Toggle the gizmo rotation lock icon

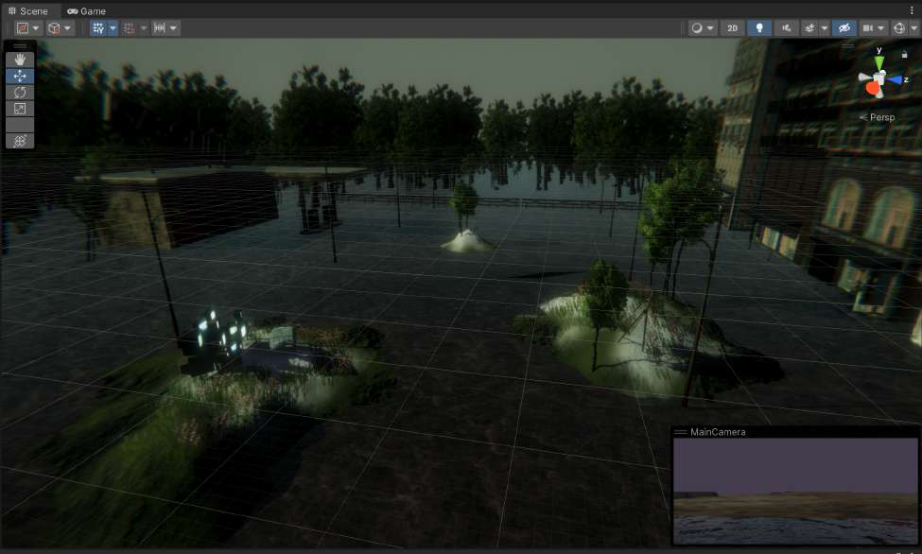pyautogui.click(x=904, y=54)
